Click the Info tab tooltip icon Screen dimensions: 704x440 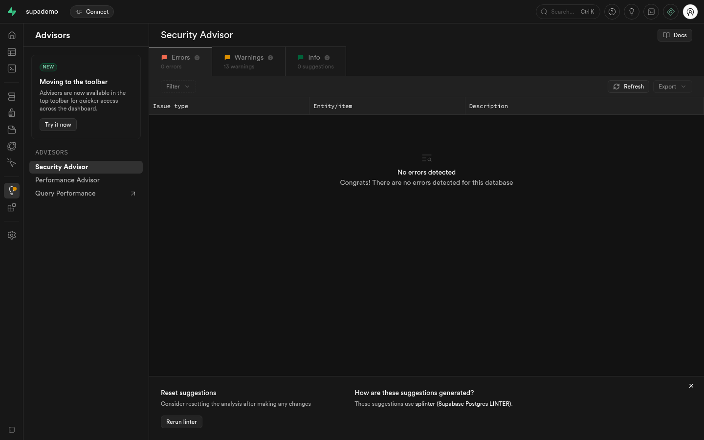(327, 58)
